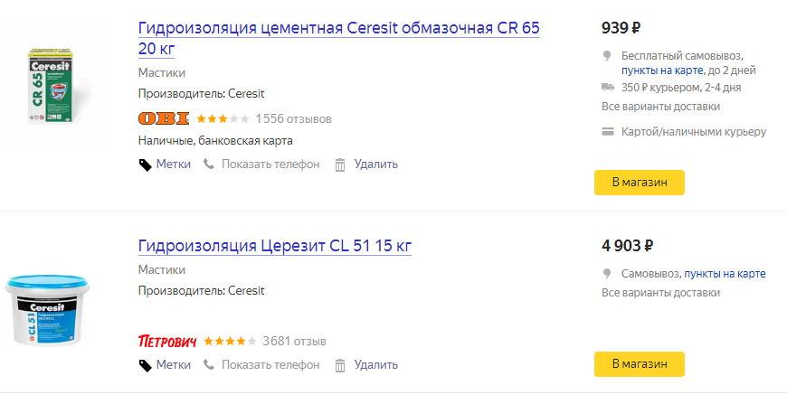Image resolution: width=787 pixels, height=395 pixels.
Task: Open пункты на карте for the 4 903 ₽ offer
Action: pos(725,274)
